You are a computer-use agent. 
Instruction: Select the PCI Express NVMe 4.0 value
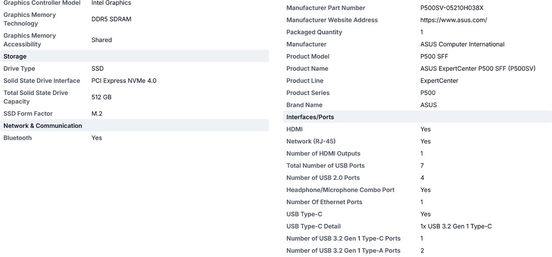click(x=124, y=81)
